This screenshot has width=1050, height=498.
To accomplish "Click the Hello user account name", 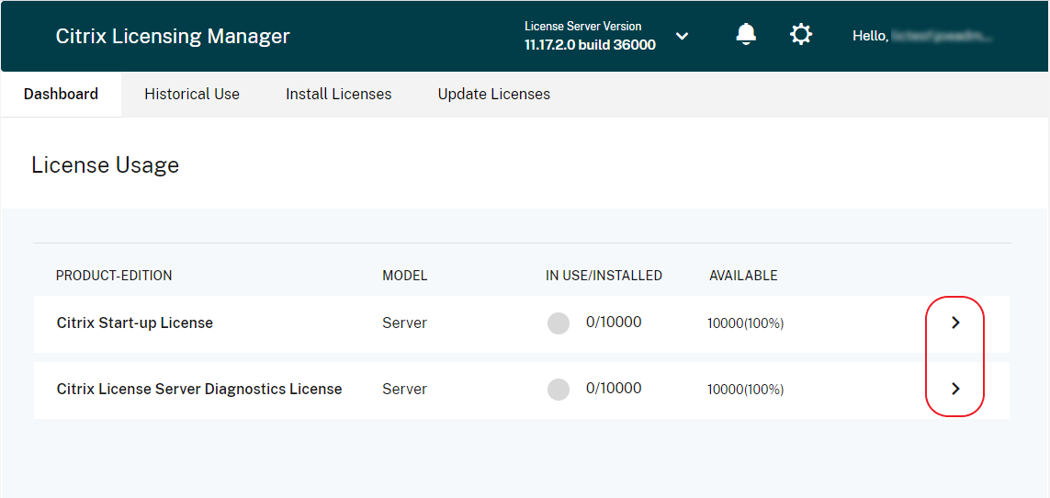I will (x=923, y=36).
